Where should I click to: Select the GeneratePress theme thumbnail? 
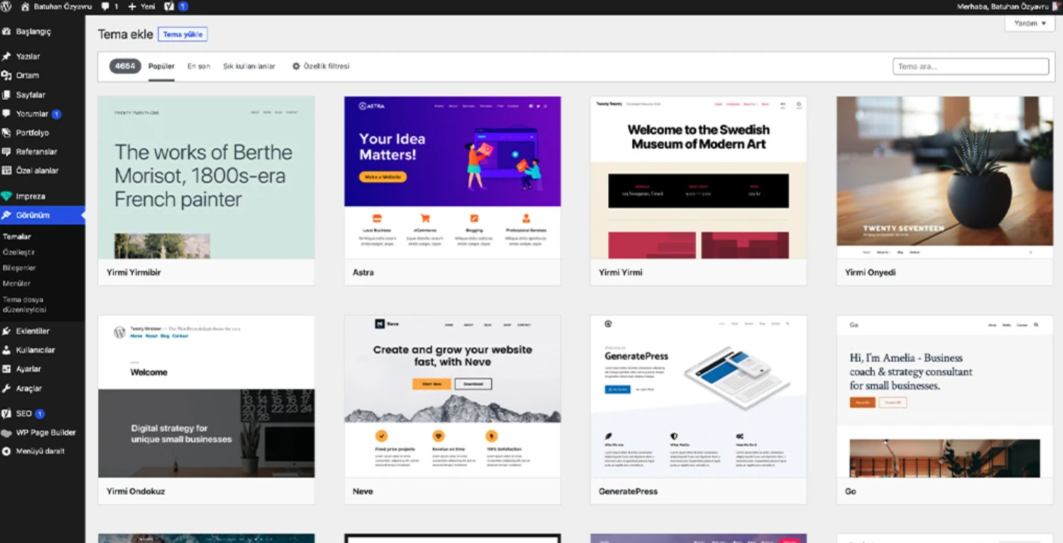point(699,396)
